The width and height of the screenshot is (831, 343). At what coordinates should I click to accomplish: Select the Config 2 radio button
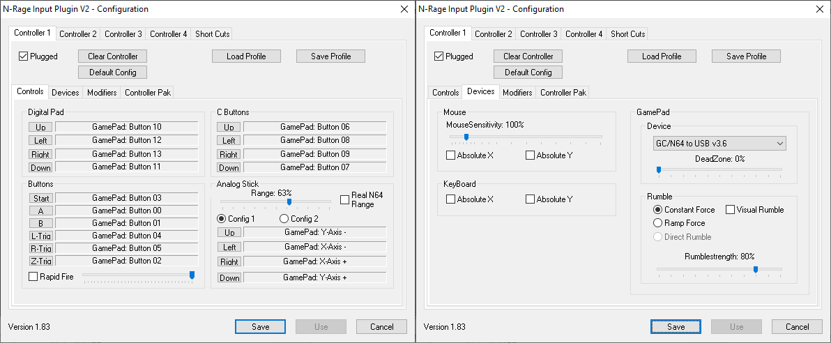pos(283,219)
